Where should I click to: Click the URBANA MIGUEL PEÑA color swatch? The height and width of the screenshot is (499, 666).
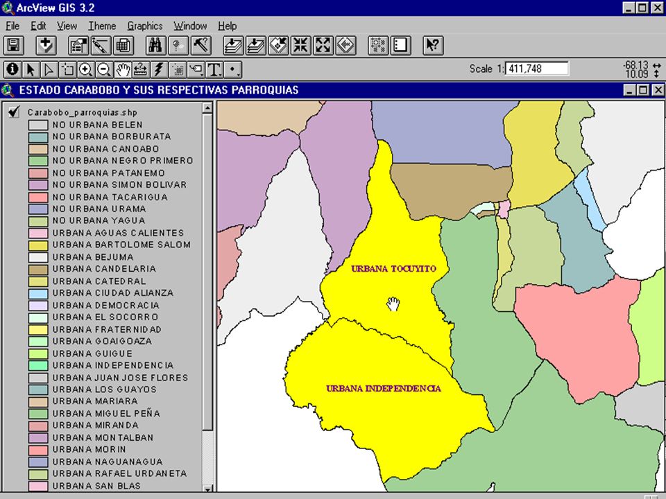click(x=37, y=413)
